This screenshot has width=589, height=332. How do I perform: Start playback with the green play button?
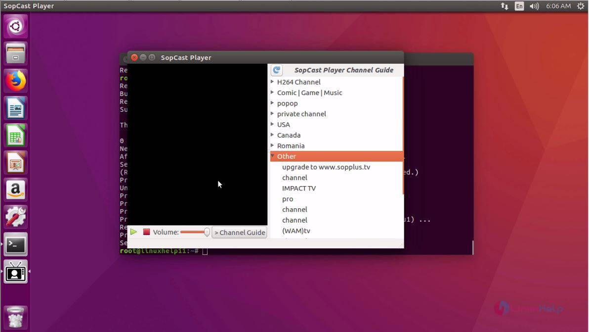pos(133,232)
